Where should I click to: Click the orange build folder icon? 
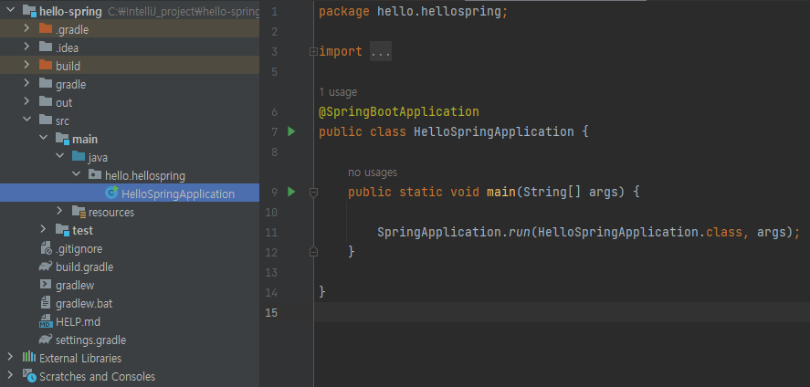pos(46,66)
